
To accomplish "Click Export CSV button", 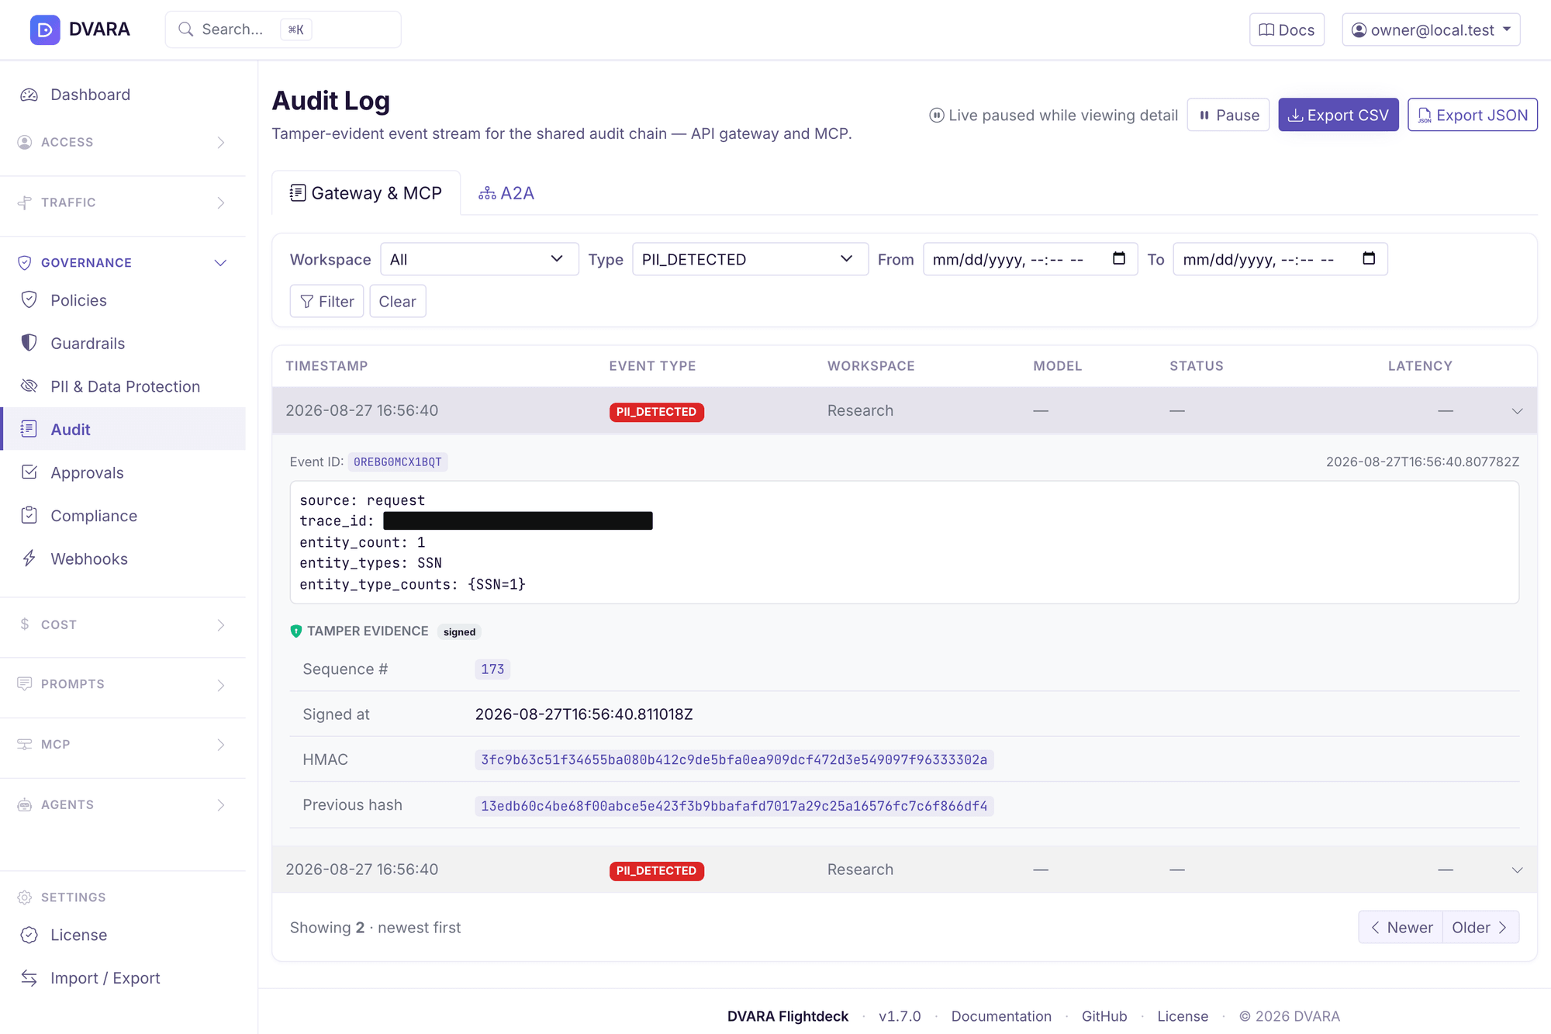I will (1339, 115).
